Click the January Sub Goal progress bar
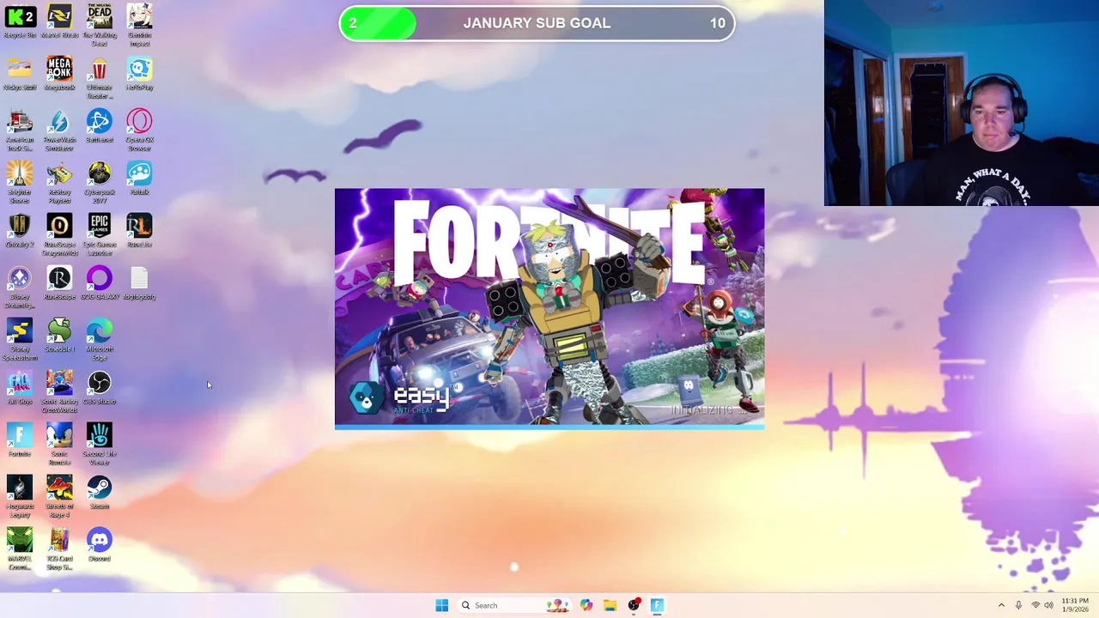The width and height of the screenshot is (1099, 618). [537, 23]
